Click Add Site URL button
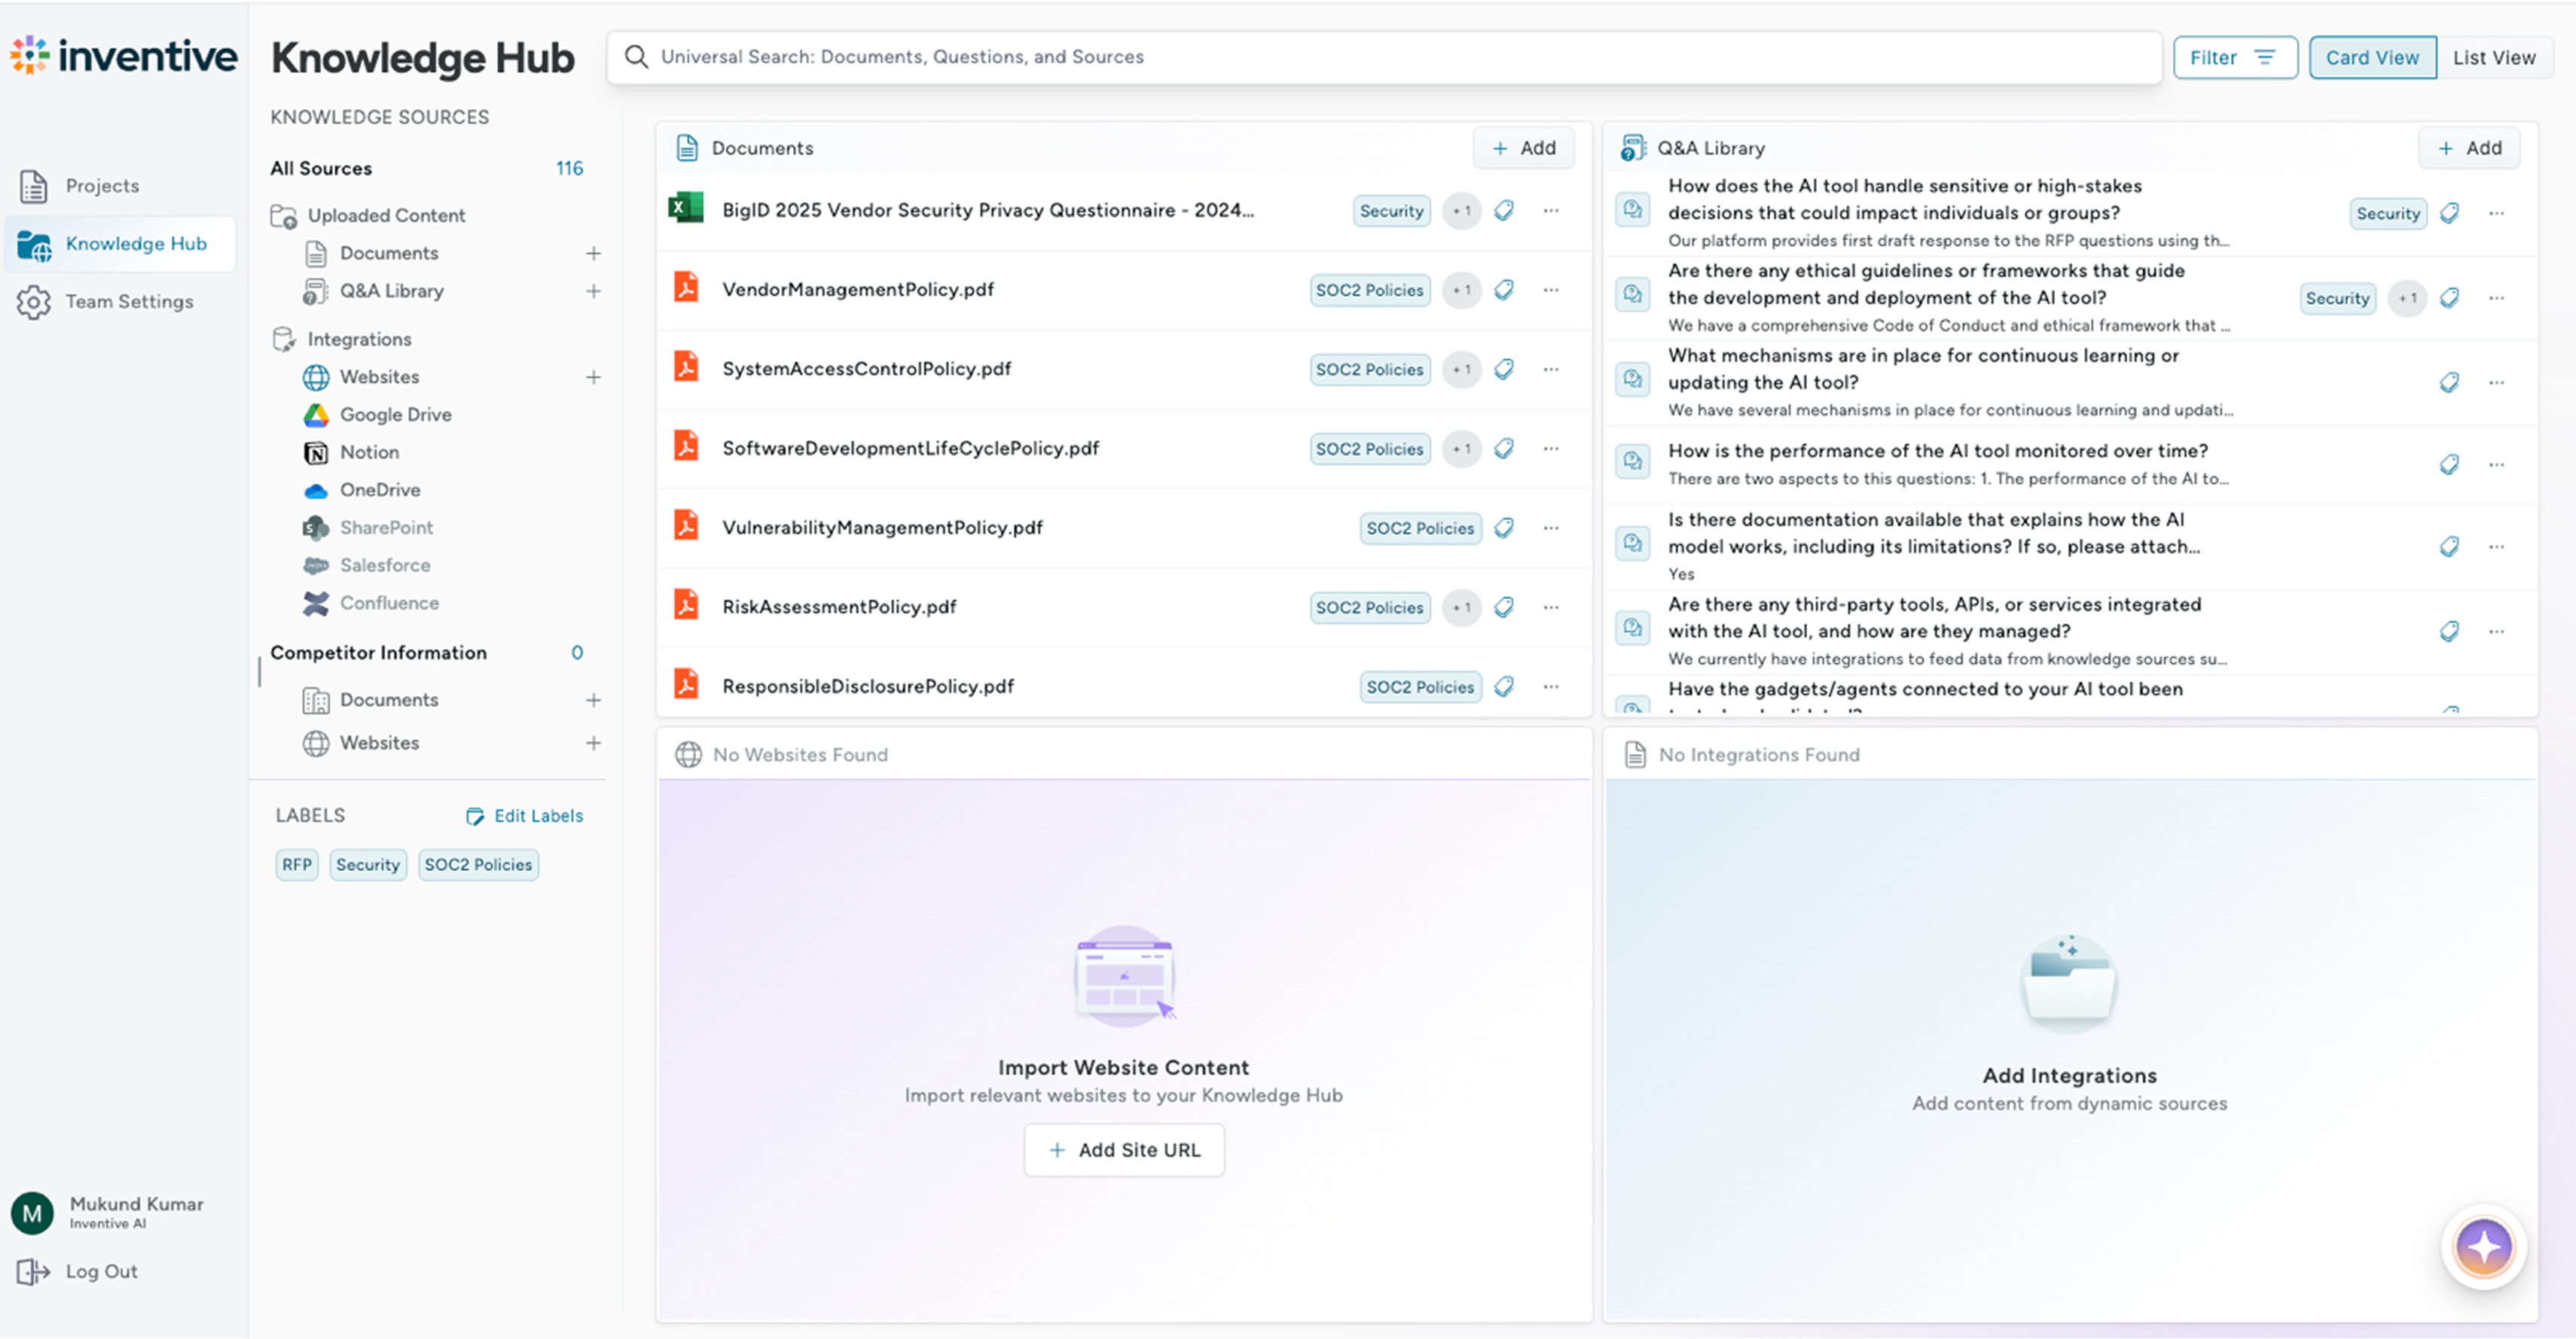The height and width of the screenshot is (1339, 2576). point(1124,1150)
